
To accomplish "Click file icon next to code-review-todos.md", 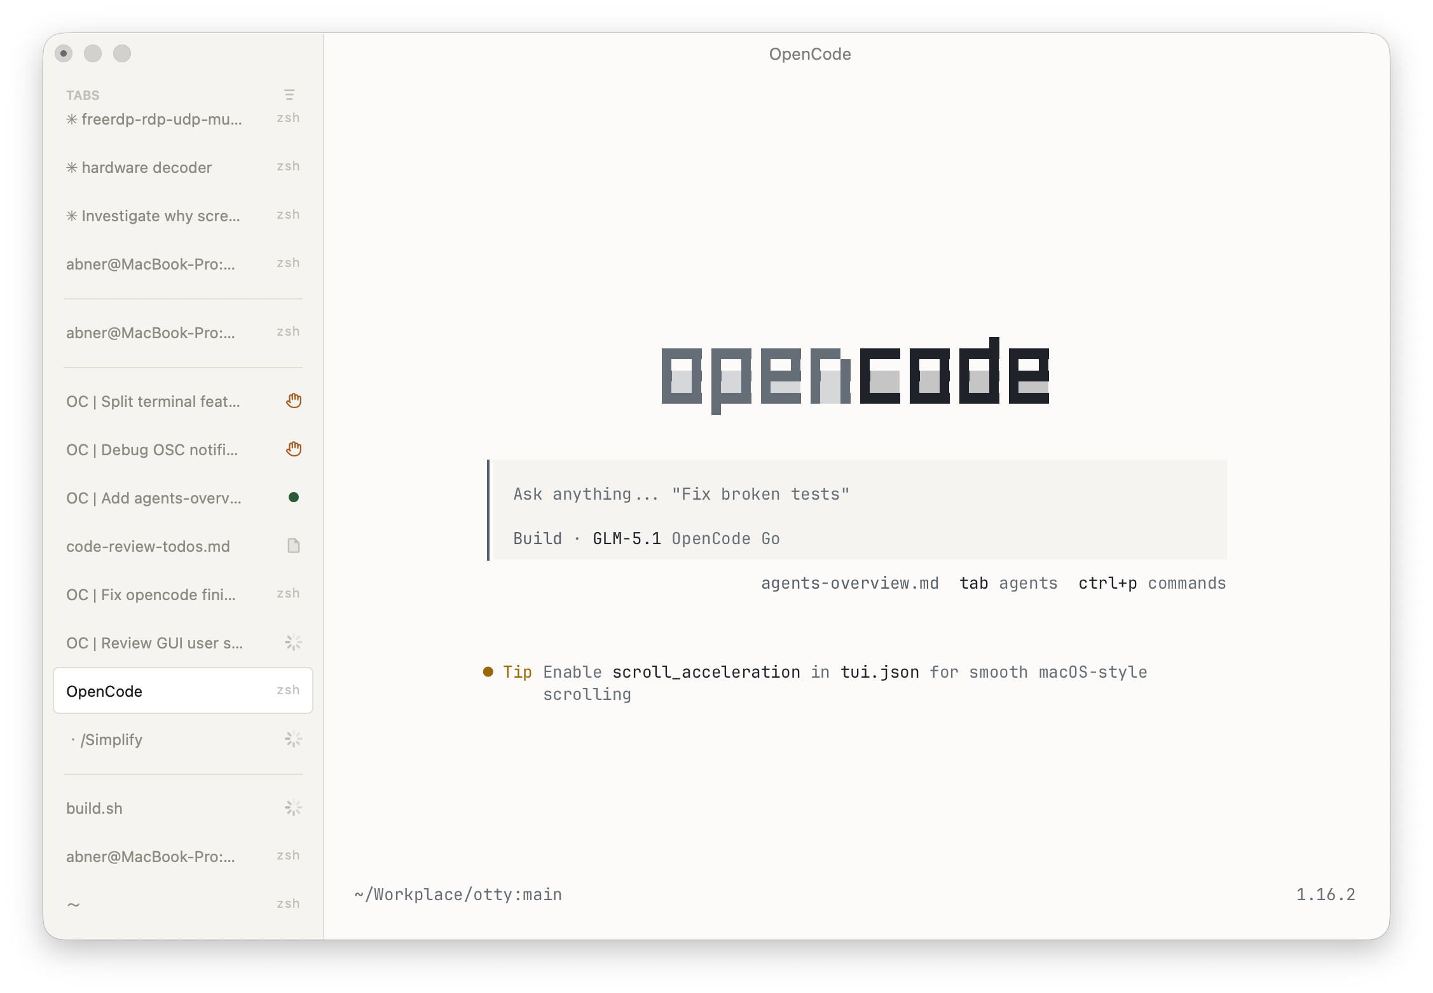I will pyautogui.click(x=293, y=545).
